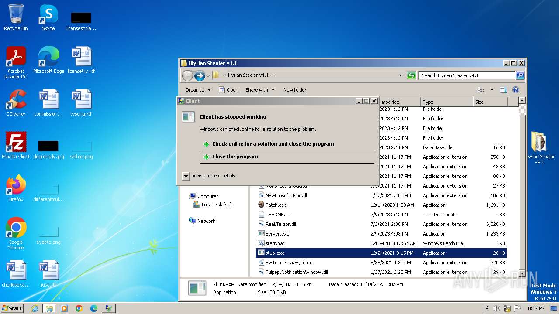559x314 pixels.
Task: Expand View problem details arrow
Action: point(186,176)
